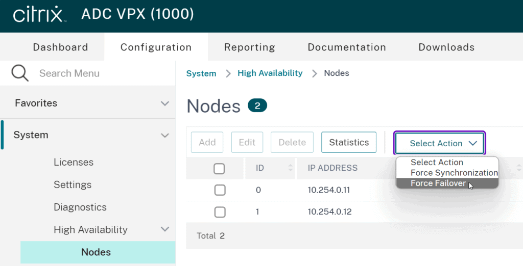The width and height of the screenshot is (523, 266).
Task: Sort by the ID column arrows
Action: tap(291, 168)
